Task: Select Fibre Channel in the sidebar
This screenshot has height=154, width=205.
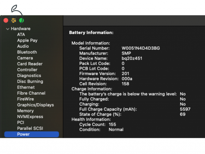Action: click(31, 93)
